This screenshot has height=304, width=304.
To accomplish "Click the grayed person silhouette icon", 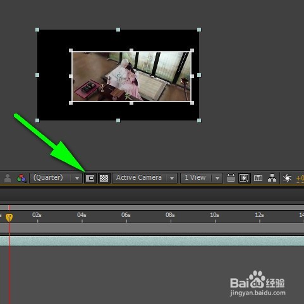I will [8, 178].
